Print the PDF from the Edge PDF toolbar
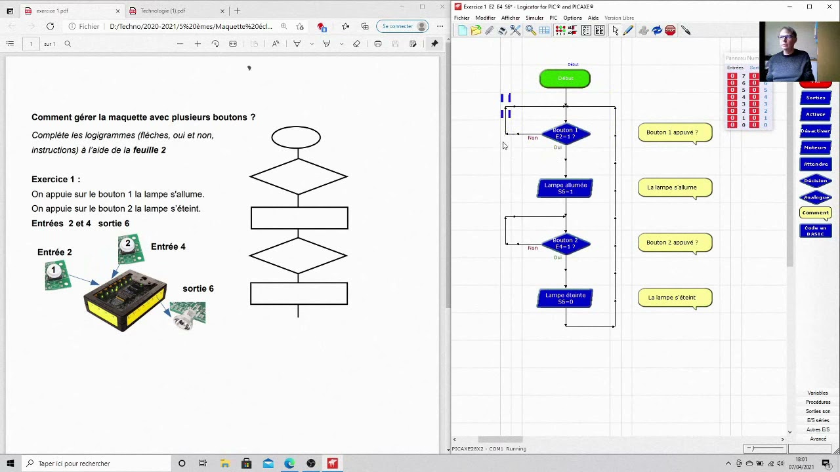Image resolution: width=840 pixels, height=472 pixels. pos(378,44)
